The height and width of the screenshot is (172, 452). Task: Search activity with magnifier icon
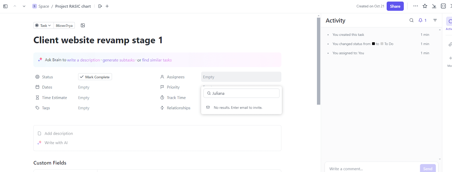tap(411, 20)
